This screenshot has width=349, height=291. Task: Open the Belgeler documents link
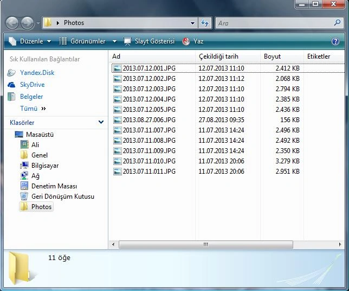click(x=31, y=97)
